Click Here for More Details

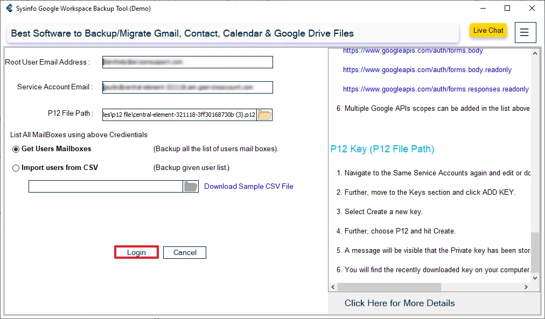pyautogui.click(x=400, y=303)
